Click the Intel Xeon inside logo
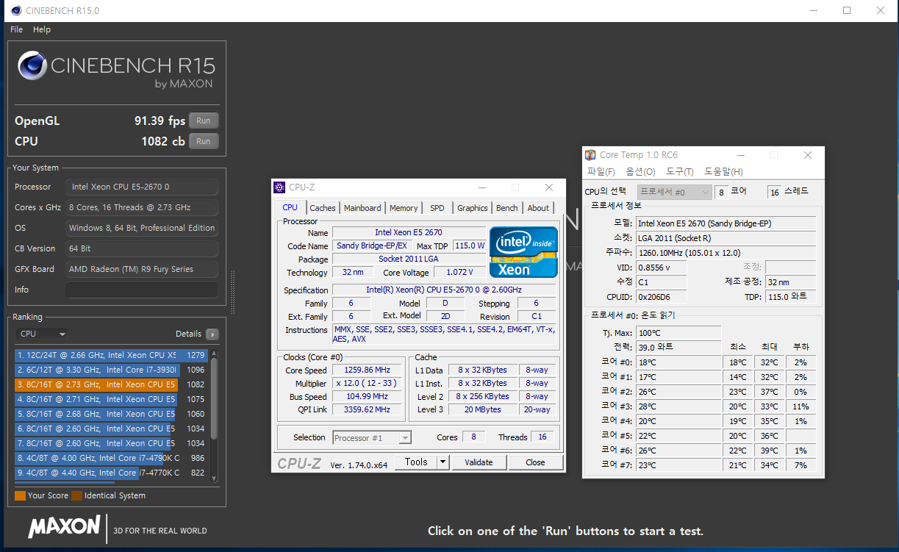The height and width of the screenshot is (552, 899). 523,251
